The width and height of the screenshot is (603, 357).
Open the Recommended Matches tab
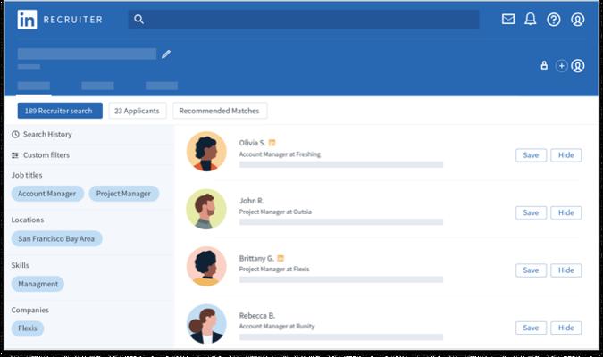click(220, 111)
